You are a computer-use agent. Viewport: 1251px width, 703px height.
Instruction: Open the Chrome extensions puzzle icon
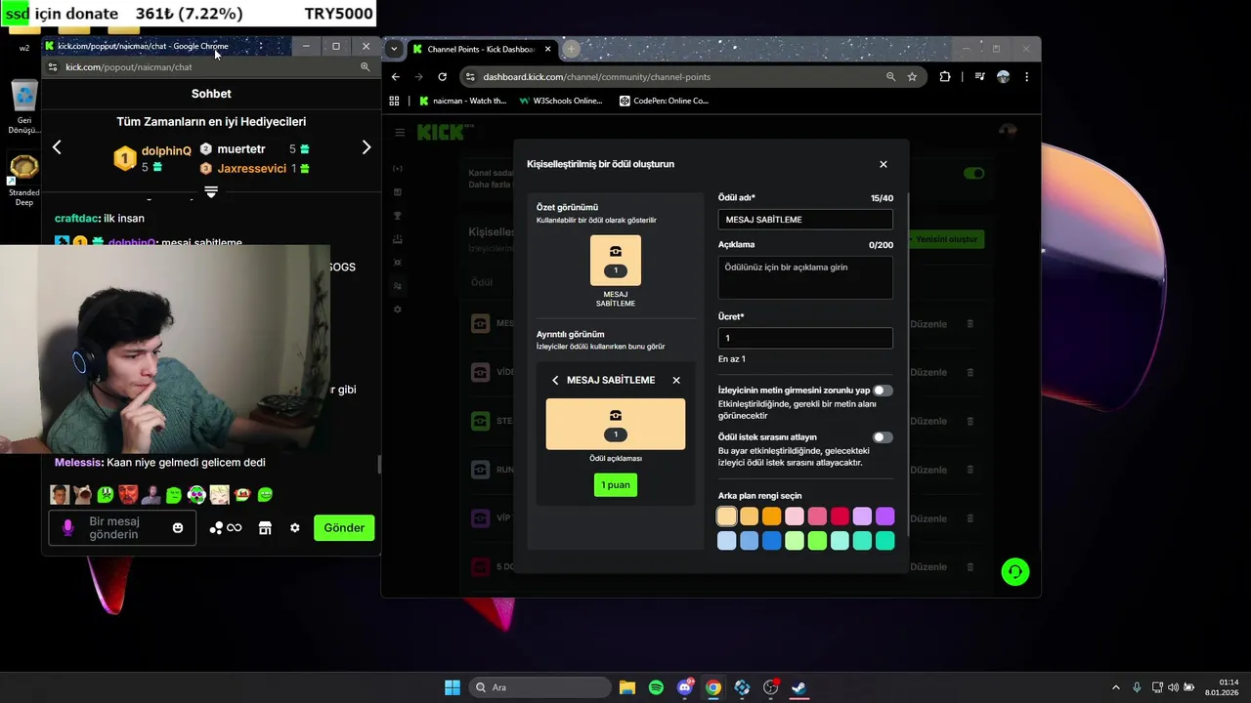coord(945,77)
